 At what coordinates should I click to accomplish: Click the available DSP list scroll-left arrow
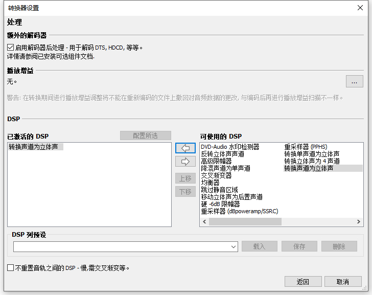(x=204, y=221)
